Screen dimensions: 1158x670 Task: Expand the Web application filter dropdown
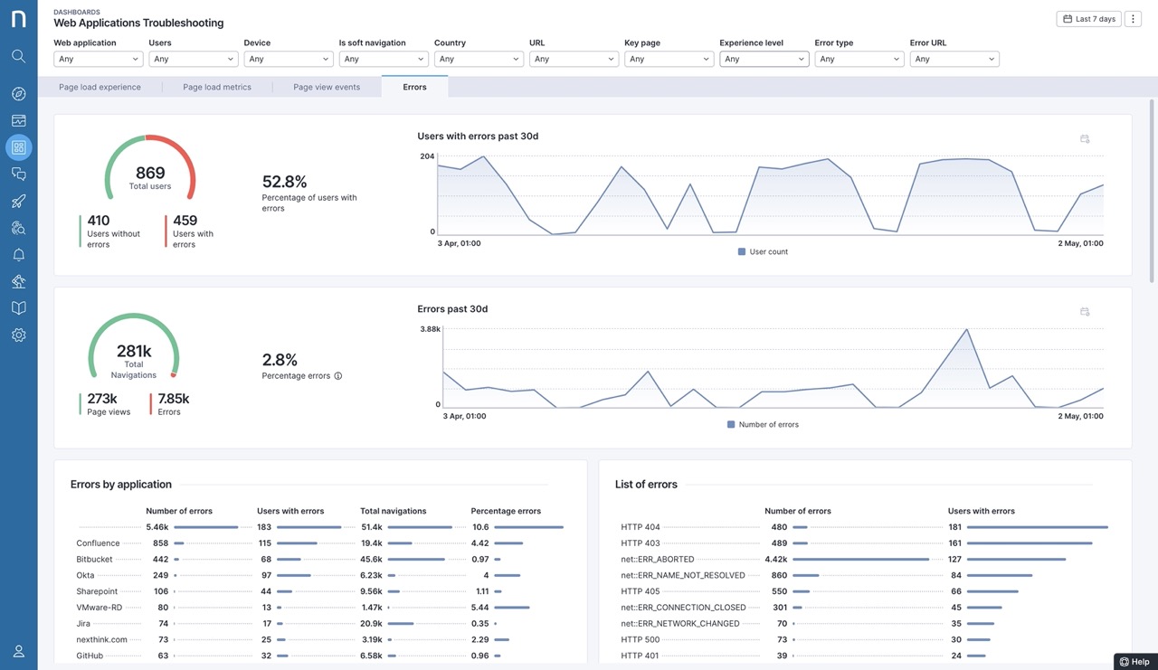(x=98, y=59)
